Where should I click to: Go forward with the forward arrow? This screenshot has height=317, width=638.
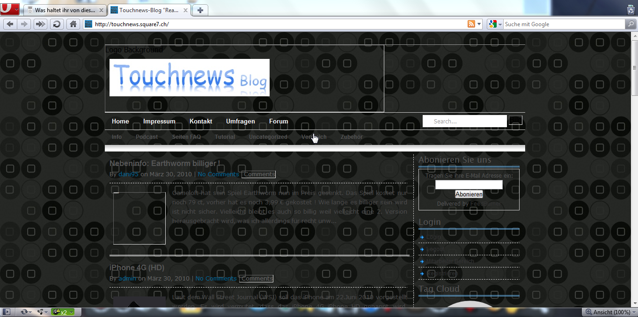[x=23, y=24]
